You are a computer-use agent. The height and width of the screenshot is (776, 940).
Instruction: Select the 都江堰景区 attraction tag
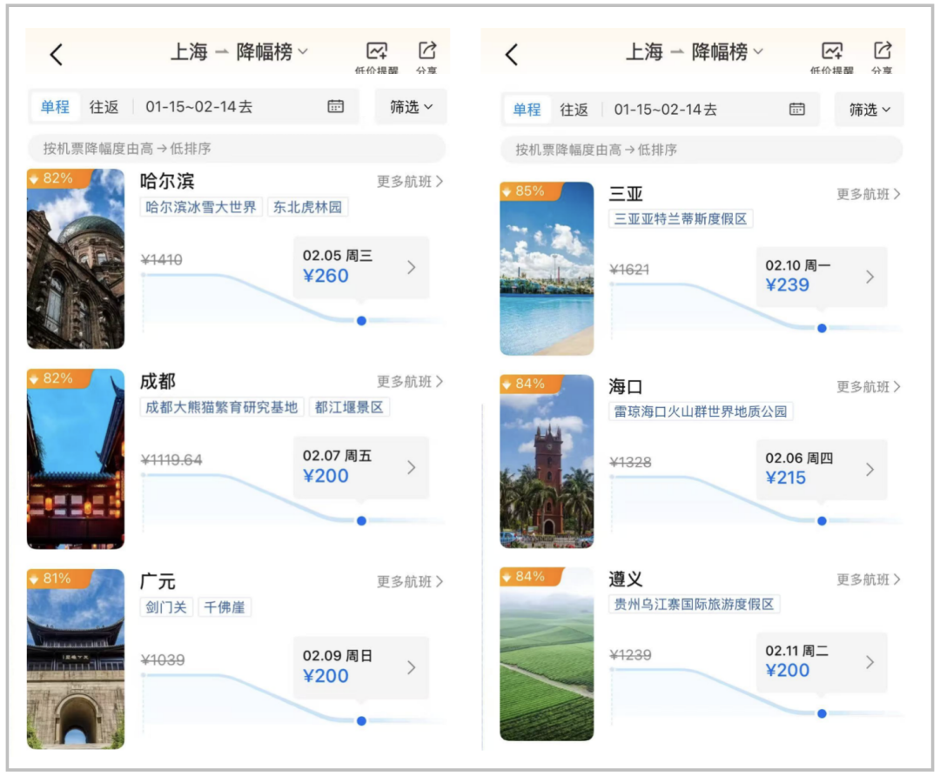click(x=349, y=407)
